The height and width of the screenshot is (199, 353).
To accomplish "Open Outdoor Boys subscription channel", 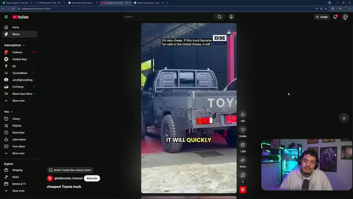I will pos(20,59).
